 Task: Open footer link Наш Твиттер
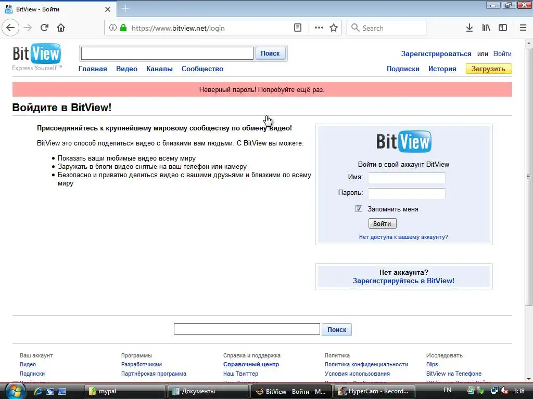[x=240, y=374]
